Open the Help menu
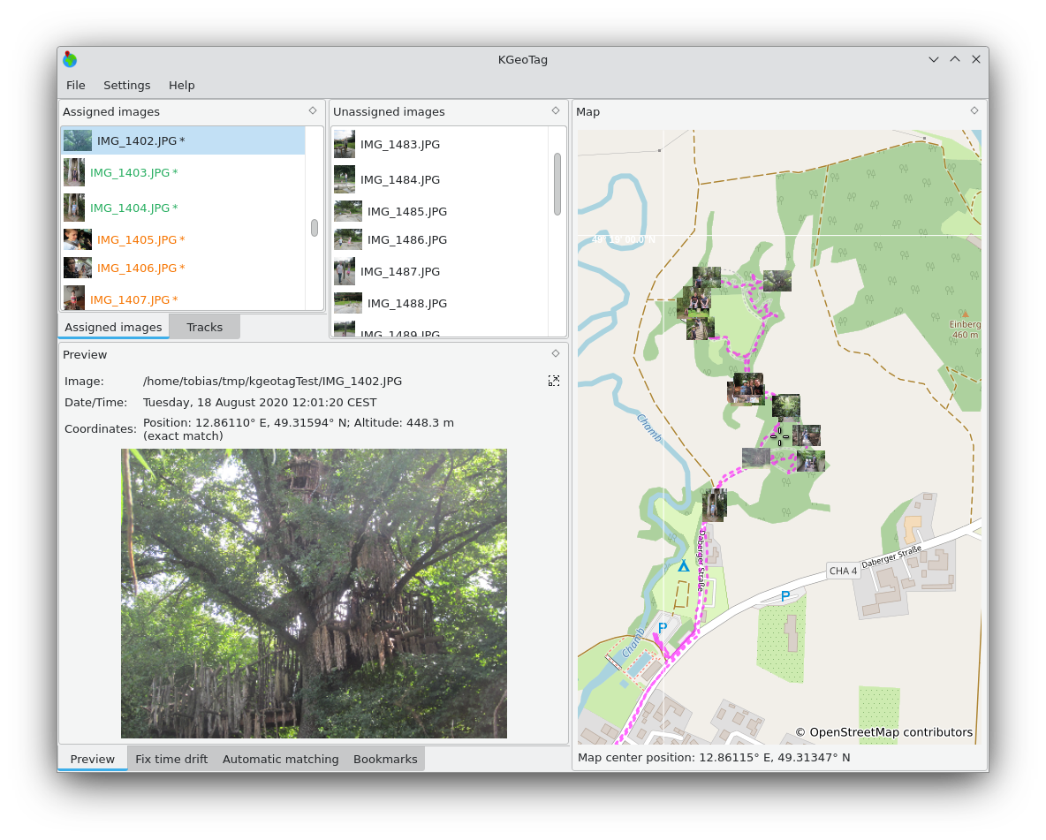The height and width of the screenshot is (840, 1046). [x=181, y=86]
